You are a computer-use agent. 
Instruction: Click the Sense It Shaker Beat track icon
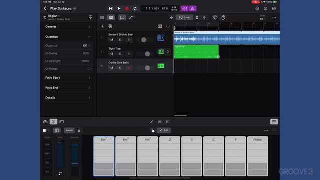pyautogui.click(x=161, y=38)
